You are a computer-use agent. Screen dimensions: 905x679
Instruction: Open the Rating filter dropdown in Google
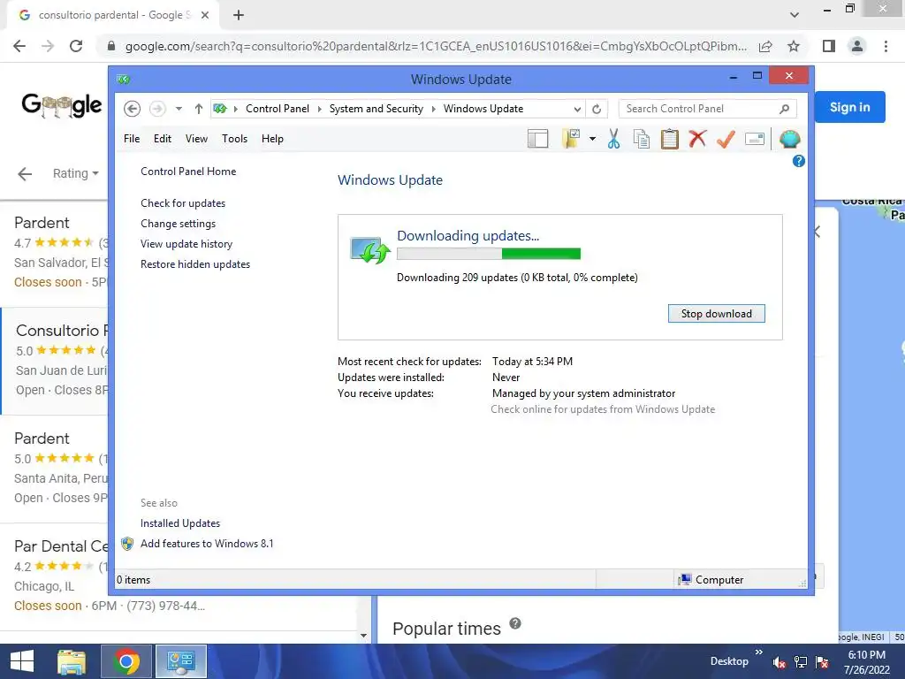76,173
